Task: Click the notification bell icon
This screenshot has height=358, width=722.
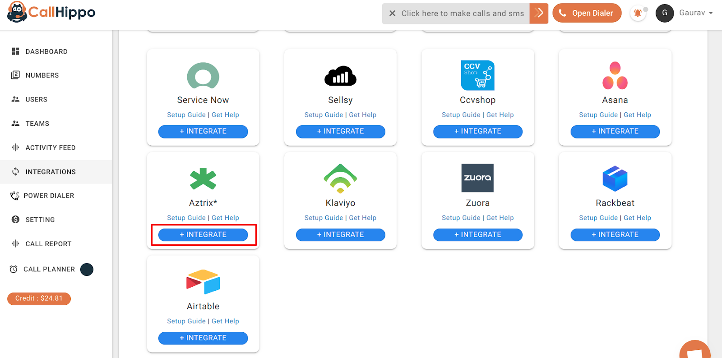Action: point(638,13)
